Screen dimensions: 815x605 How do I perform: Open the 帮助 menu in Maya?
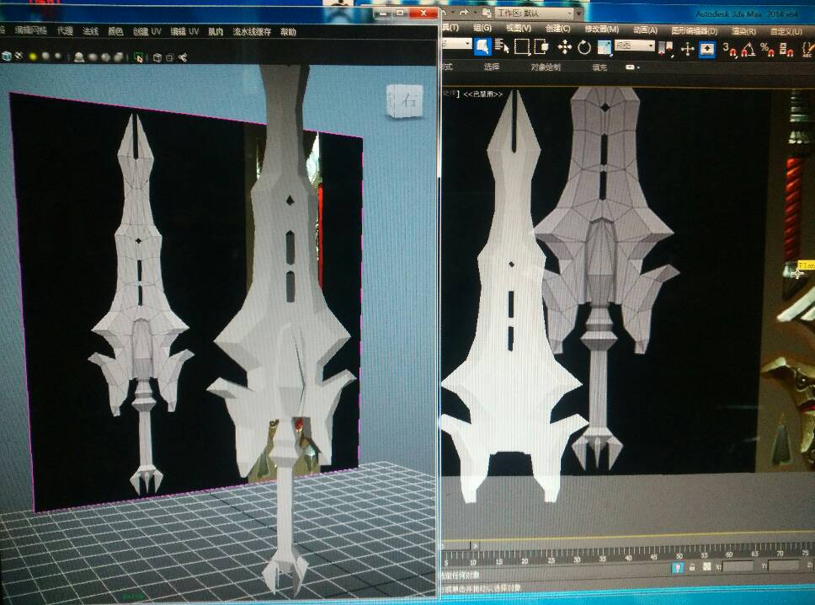(289, 32)
